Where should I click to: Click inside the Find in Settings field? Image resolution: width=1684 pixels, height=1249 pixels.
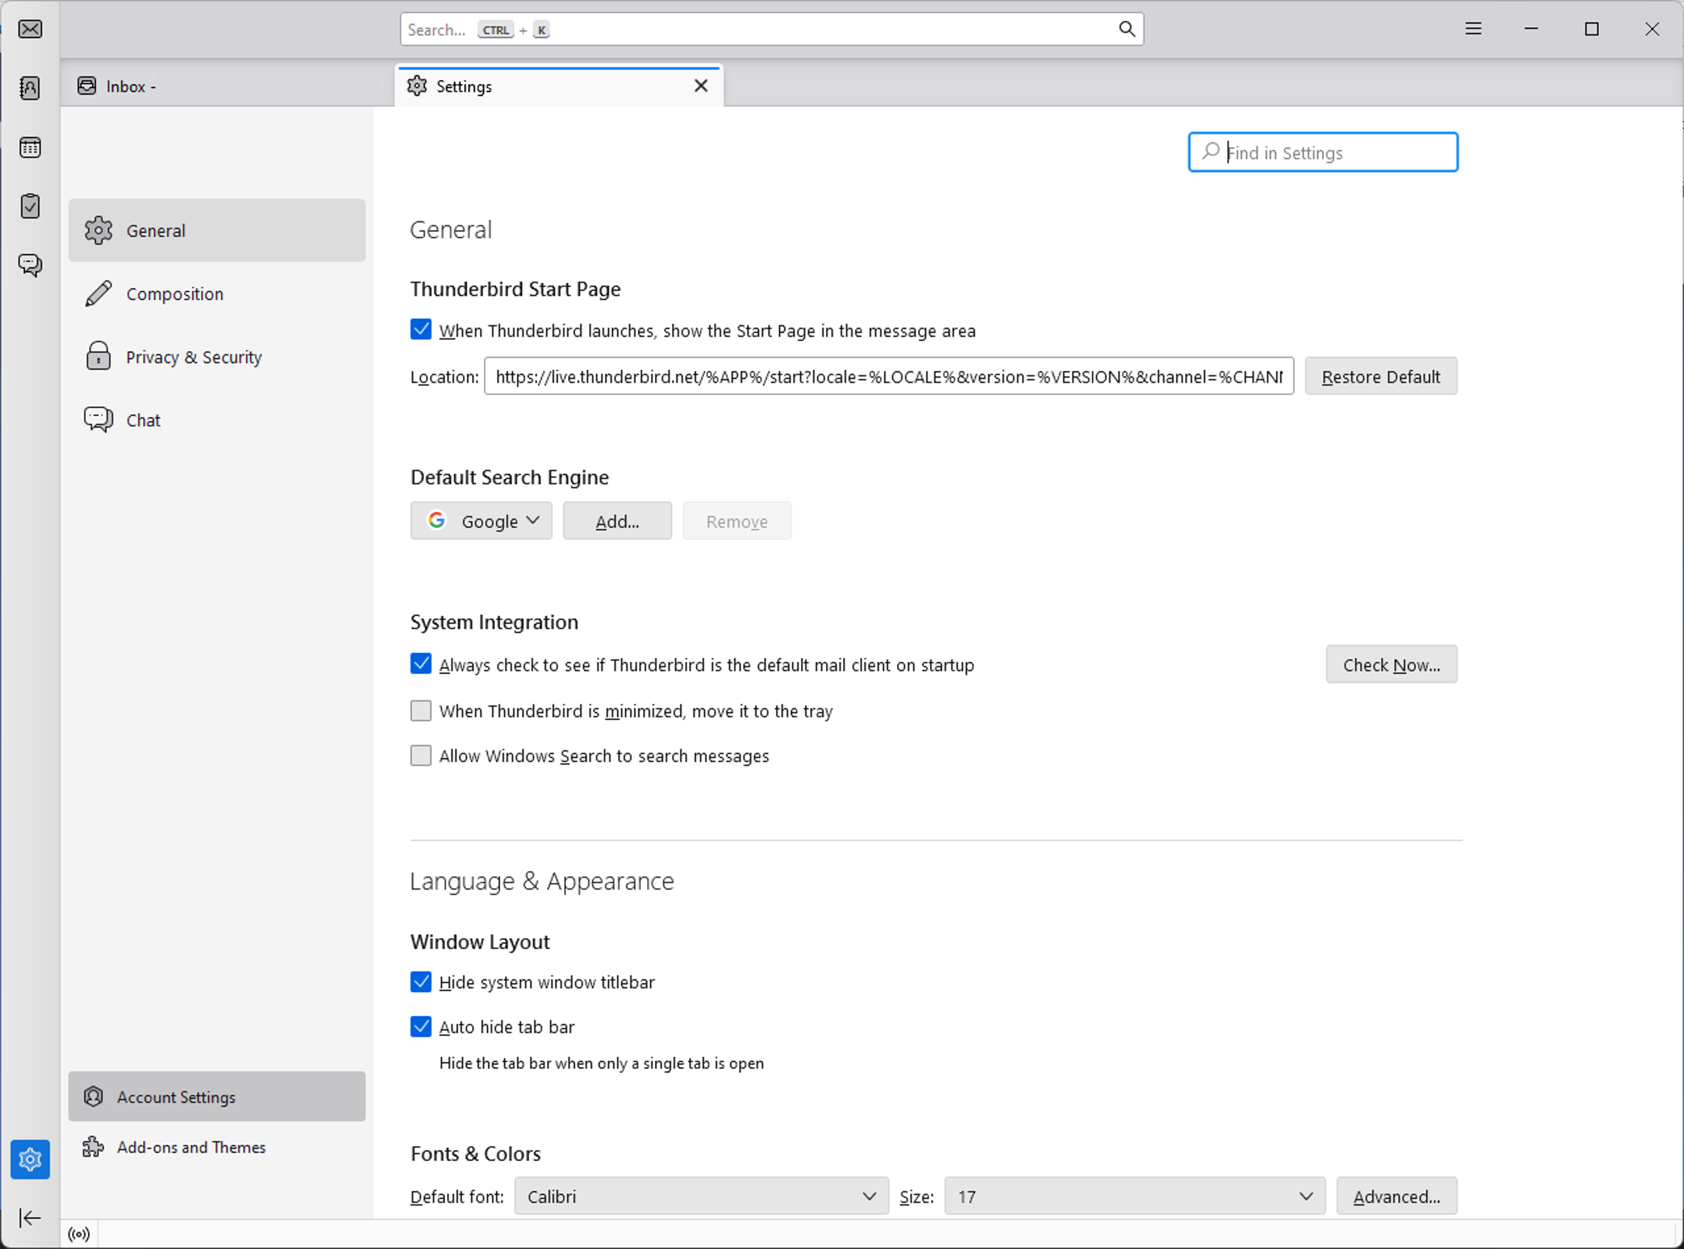pyautogui.click(x=1323, y=152)
